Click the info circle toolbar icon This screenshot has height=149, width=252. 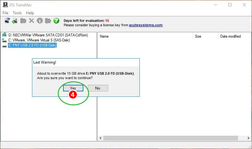[40, 21]
